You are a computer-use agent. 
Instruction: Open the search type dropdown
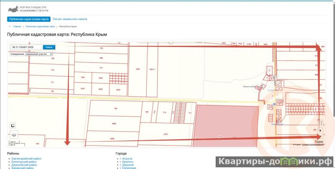31,54
